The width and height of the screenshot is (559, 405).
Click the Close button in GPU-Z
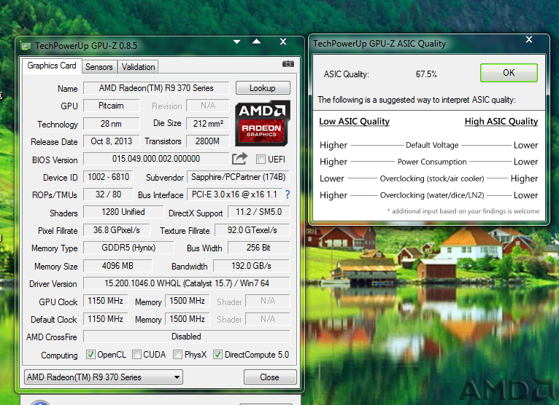(x=270, y=377)
